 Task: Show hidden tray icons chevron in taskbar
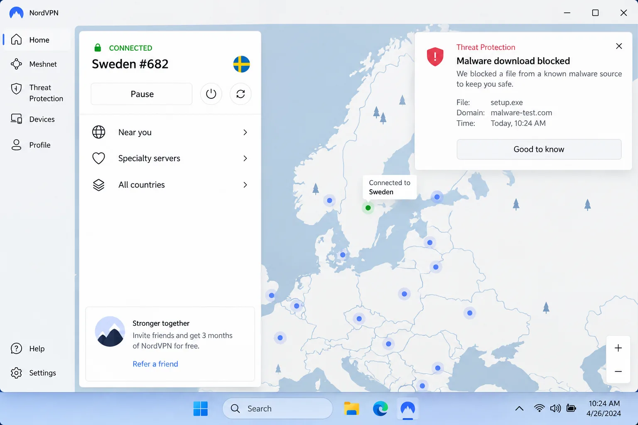pyautogui.click(x=519, y=408)
